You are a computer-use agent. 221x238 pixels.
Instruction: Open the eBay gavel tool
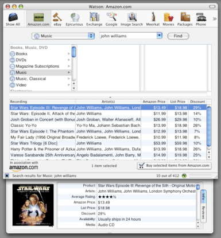point(57,19)
